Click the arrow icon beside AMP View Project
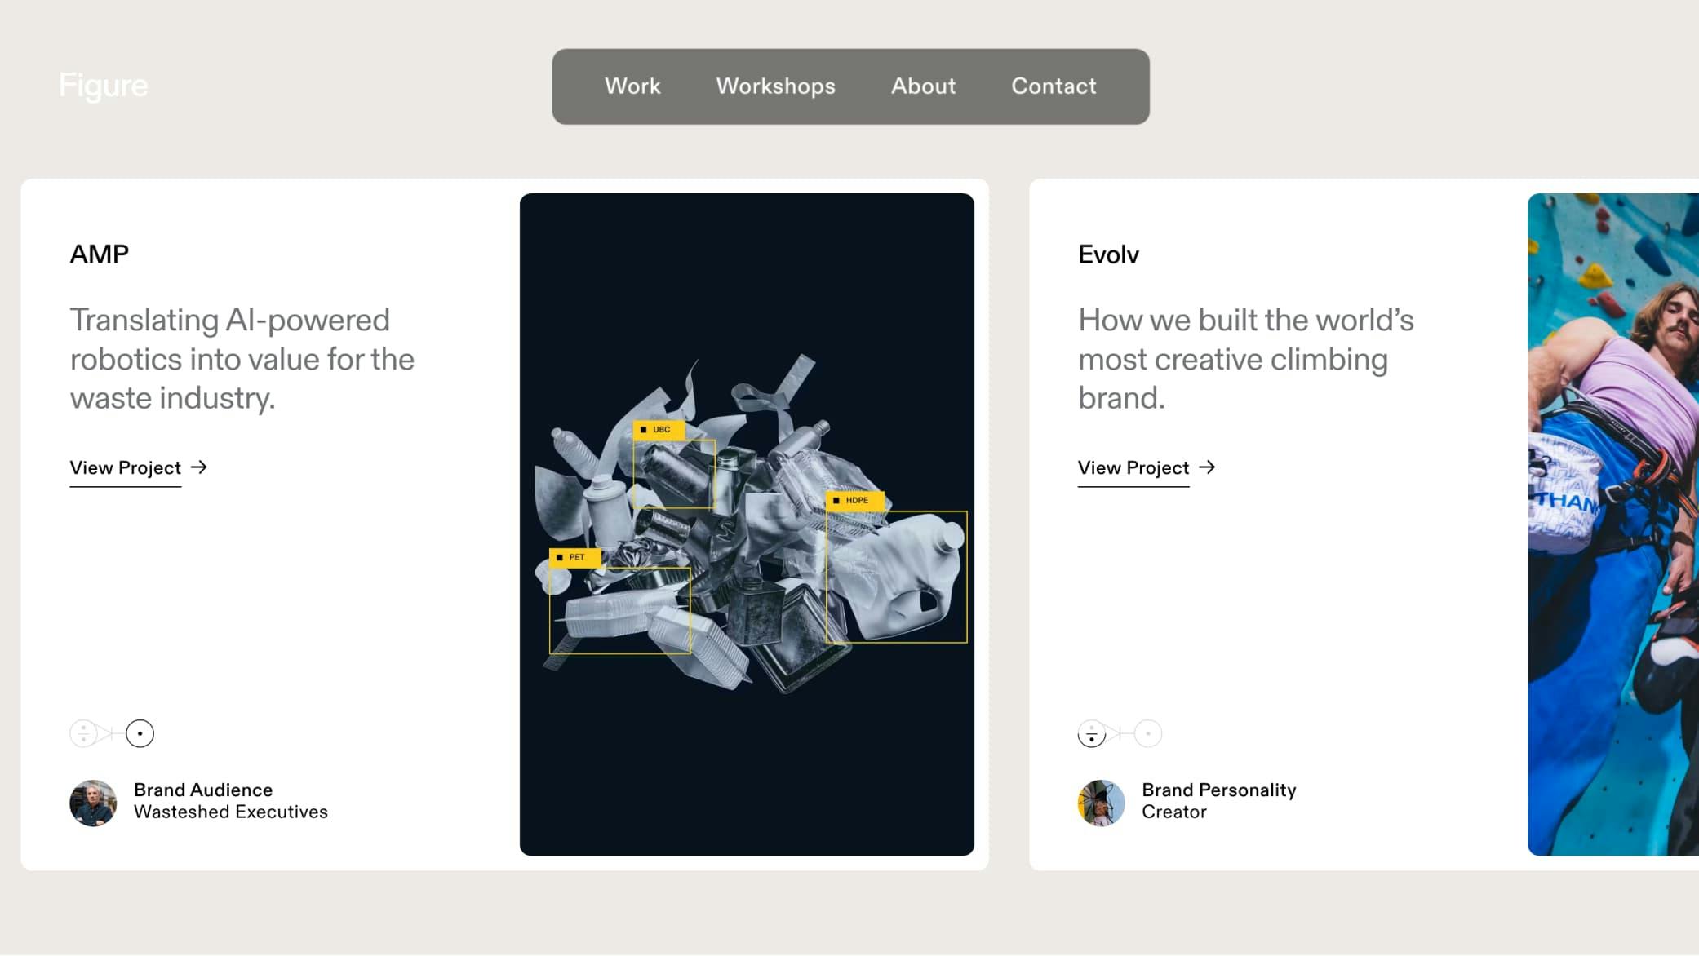Viewport: 1699px width, 956px height. (199, 467)
